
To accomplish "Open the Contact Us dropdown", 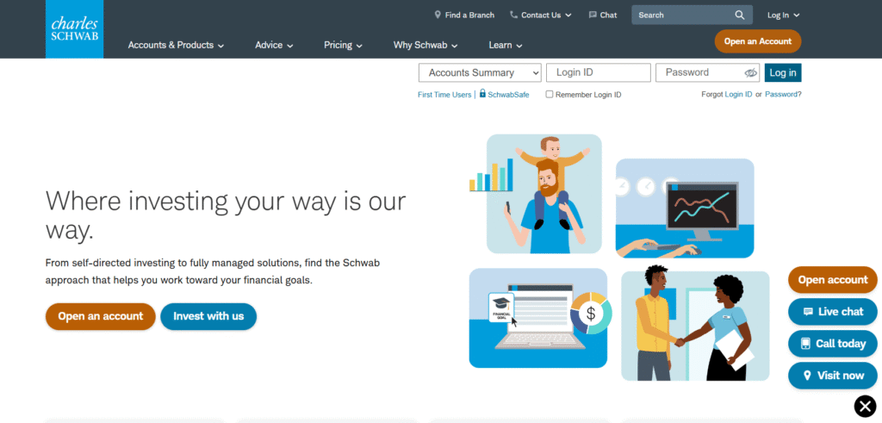I will click(541, 16).
